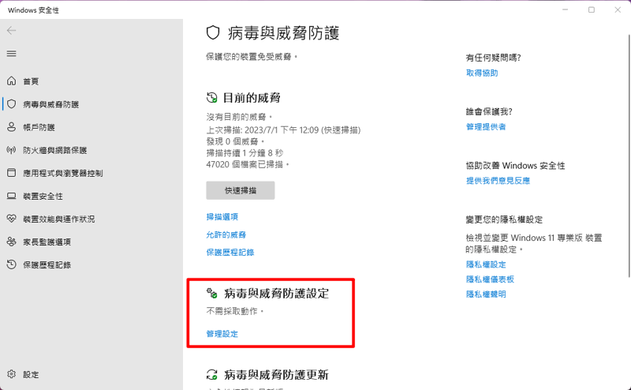Image resolution: width=631 pixels, height=390 pixels.
Task: Open 隱私權儀表板 link
Action: pyautogui.click(x=490, y=279)
